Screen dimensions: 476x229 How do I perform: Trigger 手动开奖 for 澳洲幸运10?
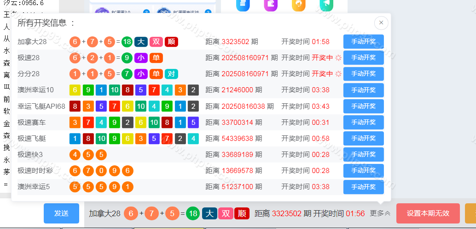coord(363,90)
